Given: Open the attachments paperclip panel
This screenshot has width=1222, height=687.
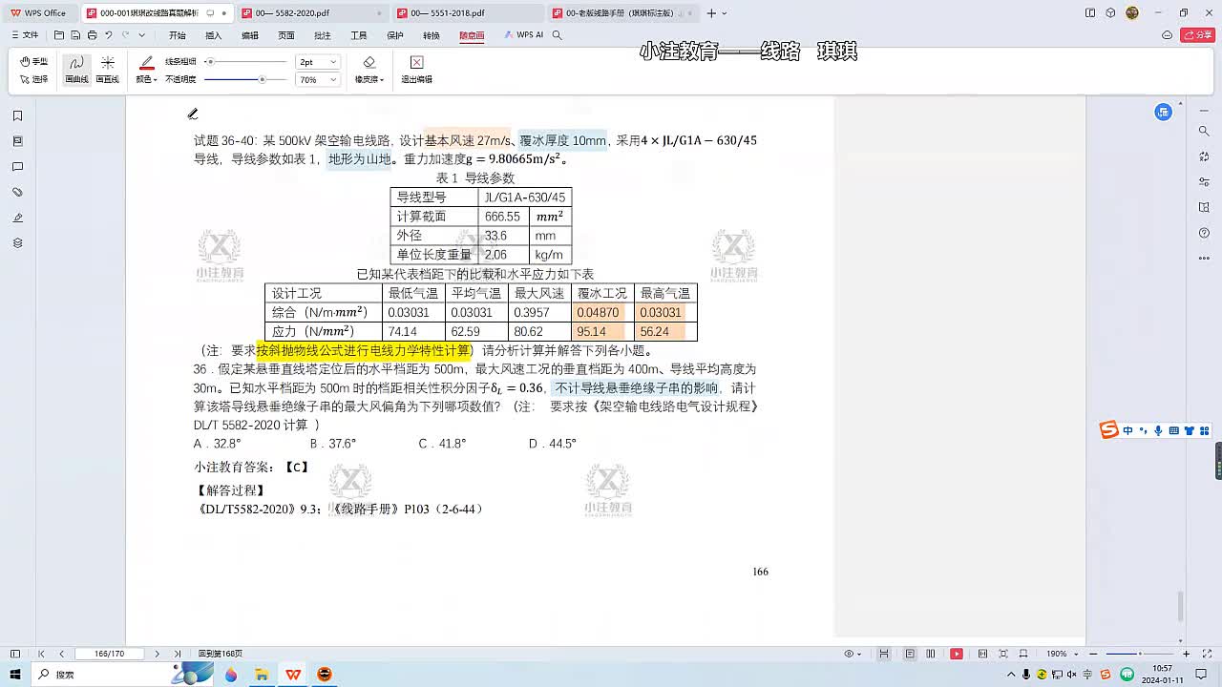Looking at the screenshot, I should coord(17,192).
